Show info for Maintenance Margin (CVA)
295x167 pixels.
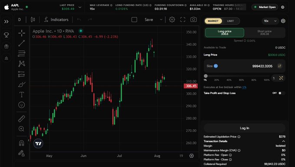[x=239, y=151]
